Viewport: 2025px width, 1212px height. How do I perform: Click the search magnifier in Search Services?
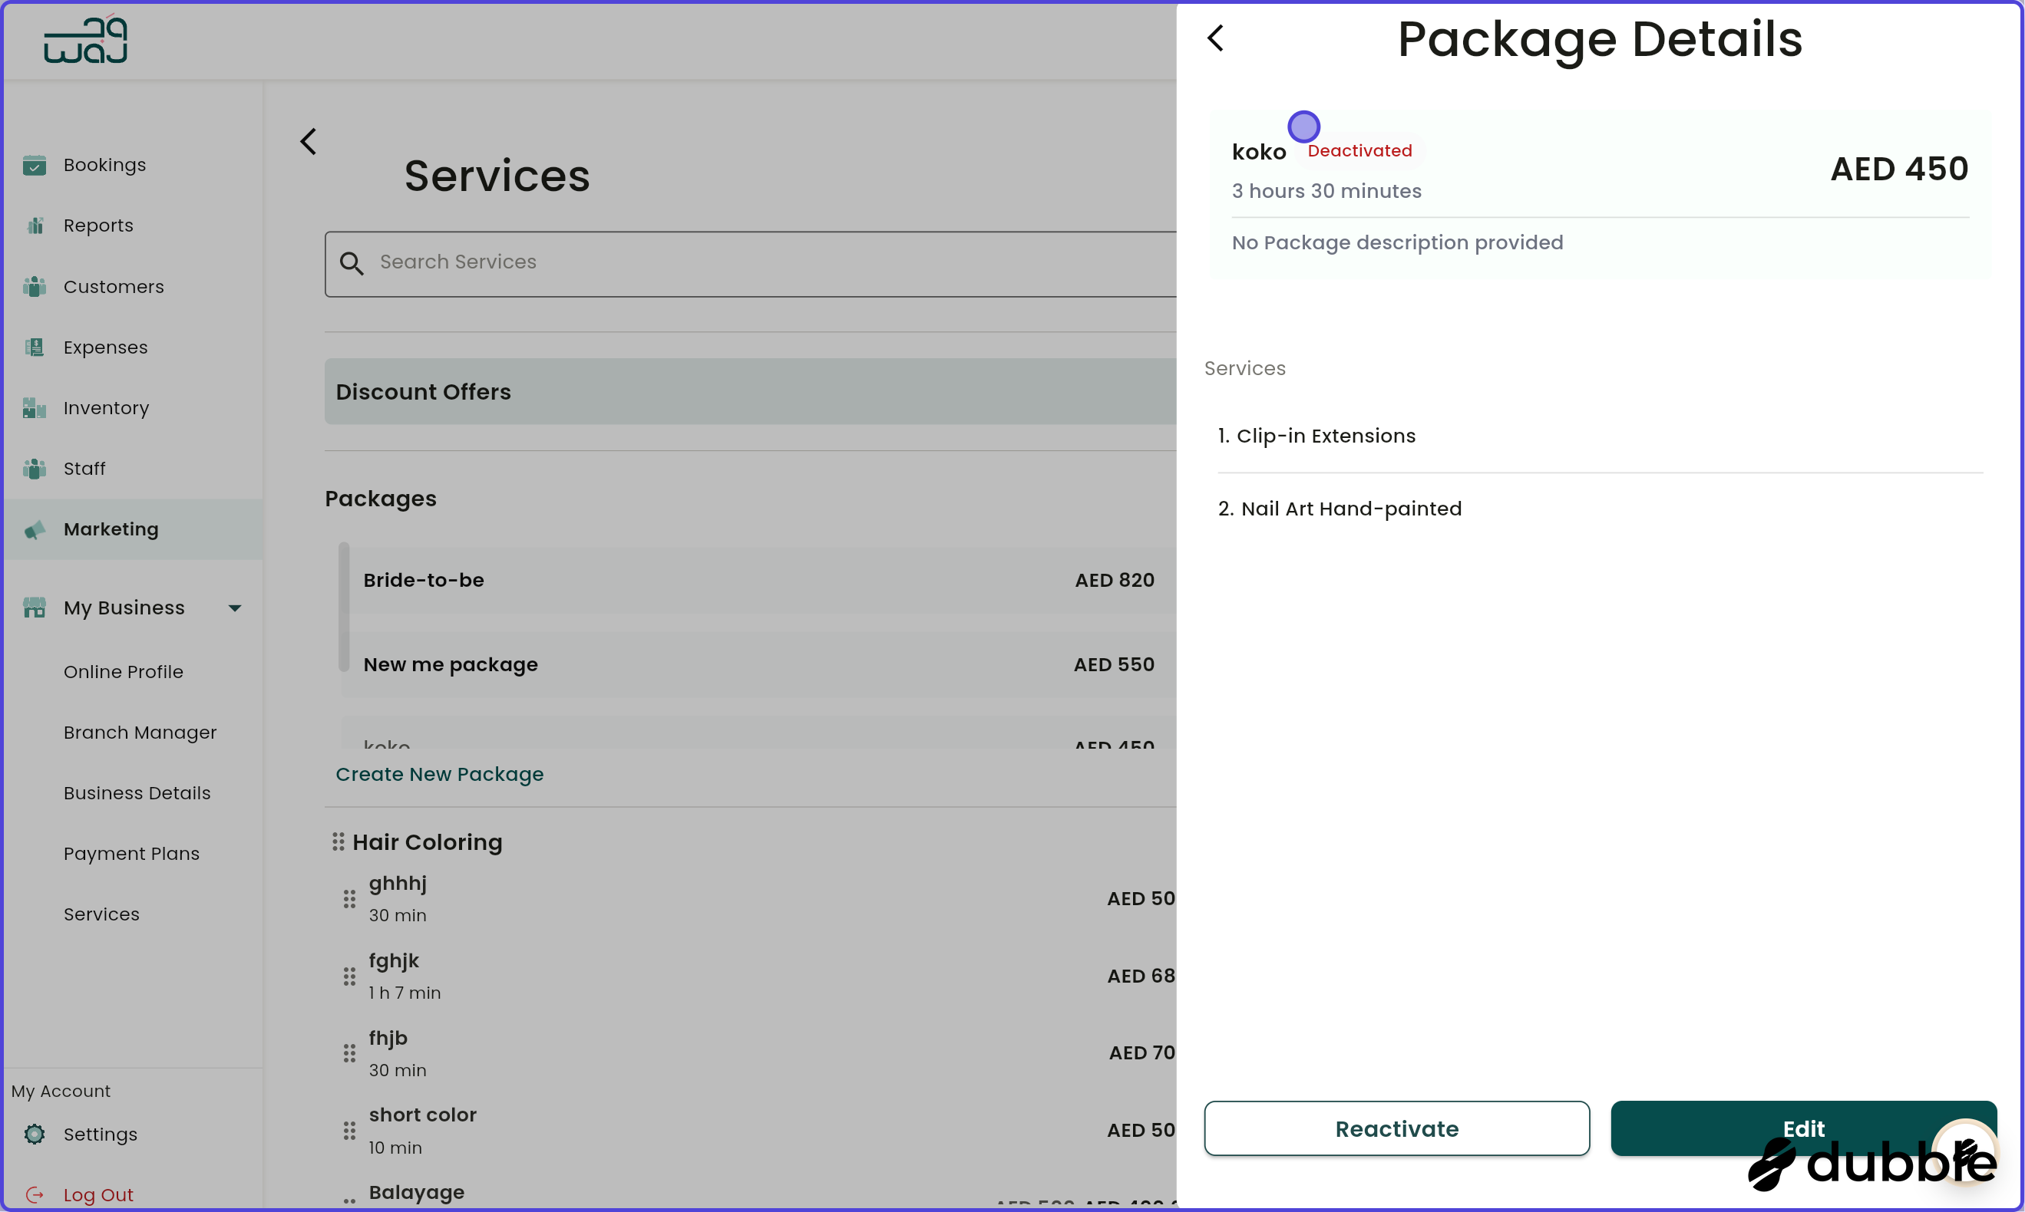coord(353,263)
